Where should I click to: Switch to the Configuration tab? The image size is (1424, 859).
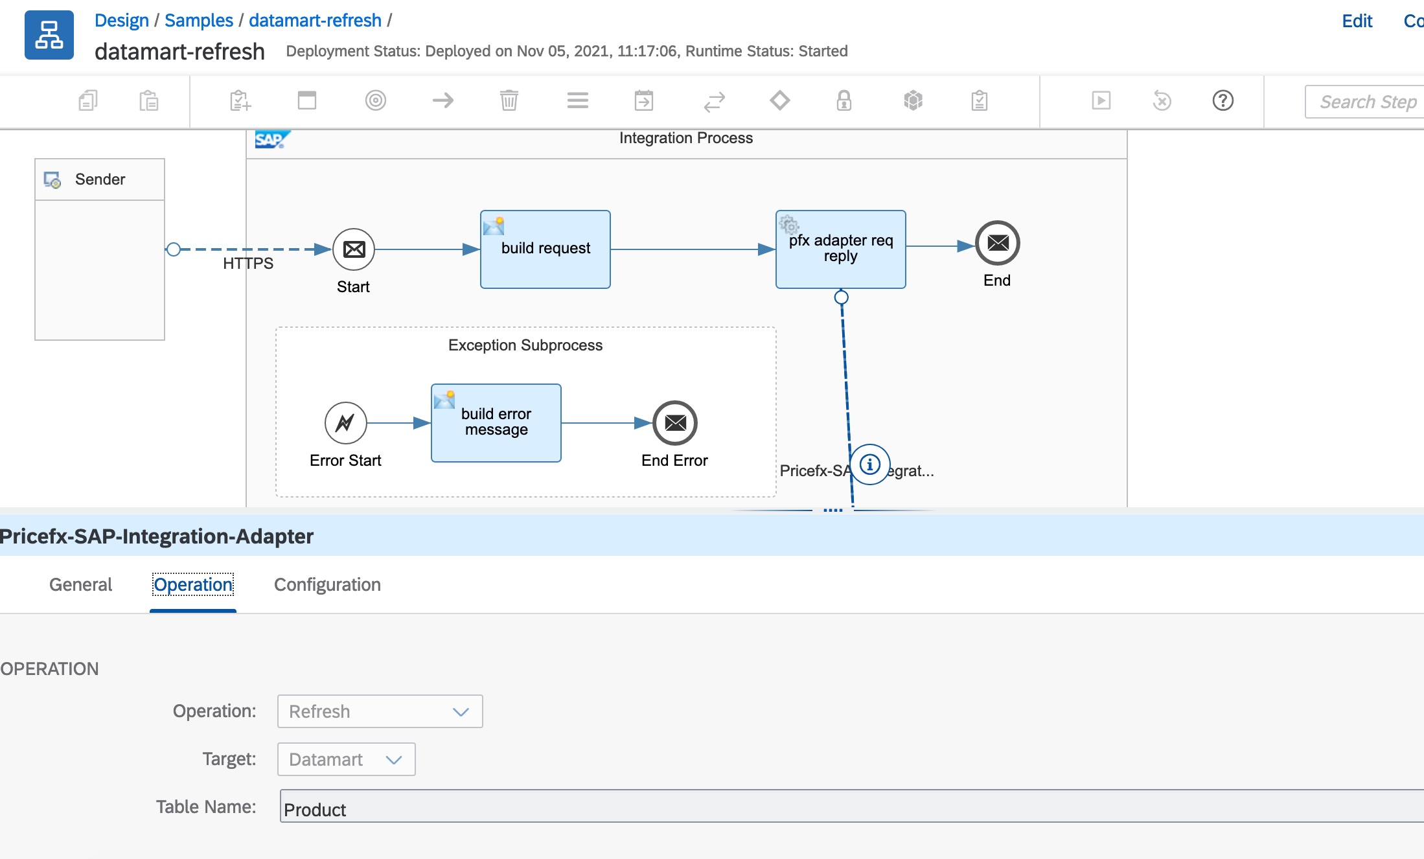click(327, 584)
